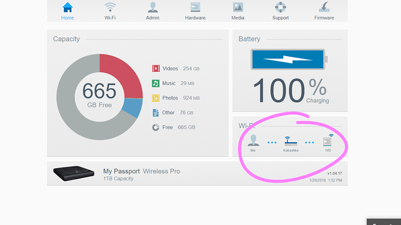This screenshot has width=401, height=225.
Task: Click the Music note icon in legend
Action: tap(156, 83)
